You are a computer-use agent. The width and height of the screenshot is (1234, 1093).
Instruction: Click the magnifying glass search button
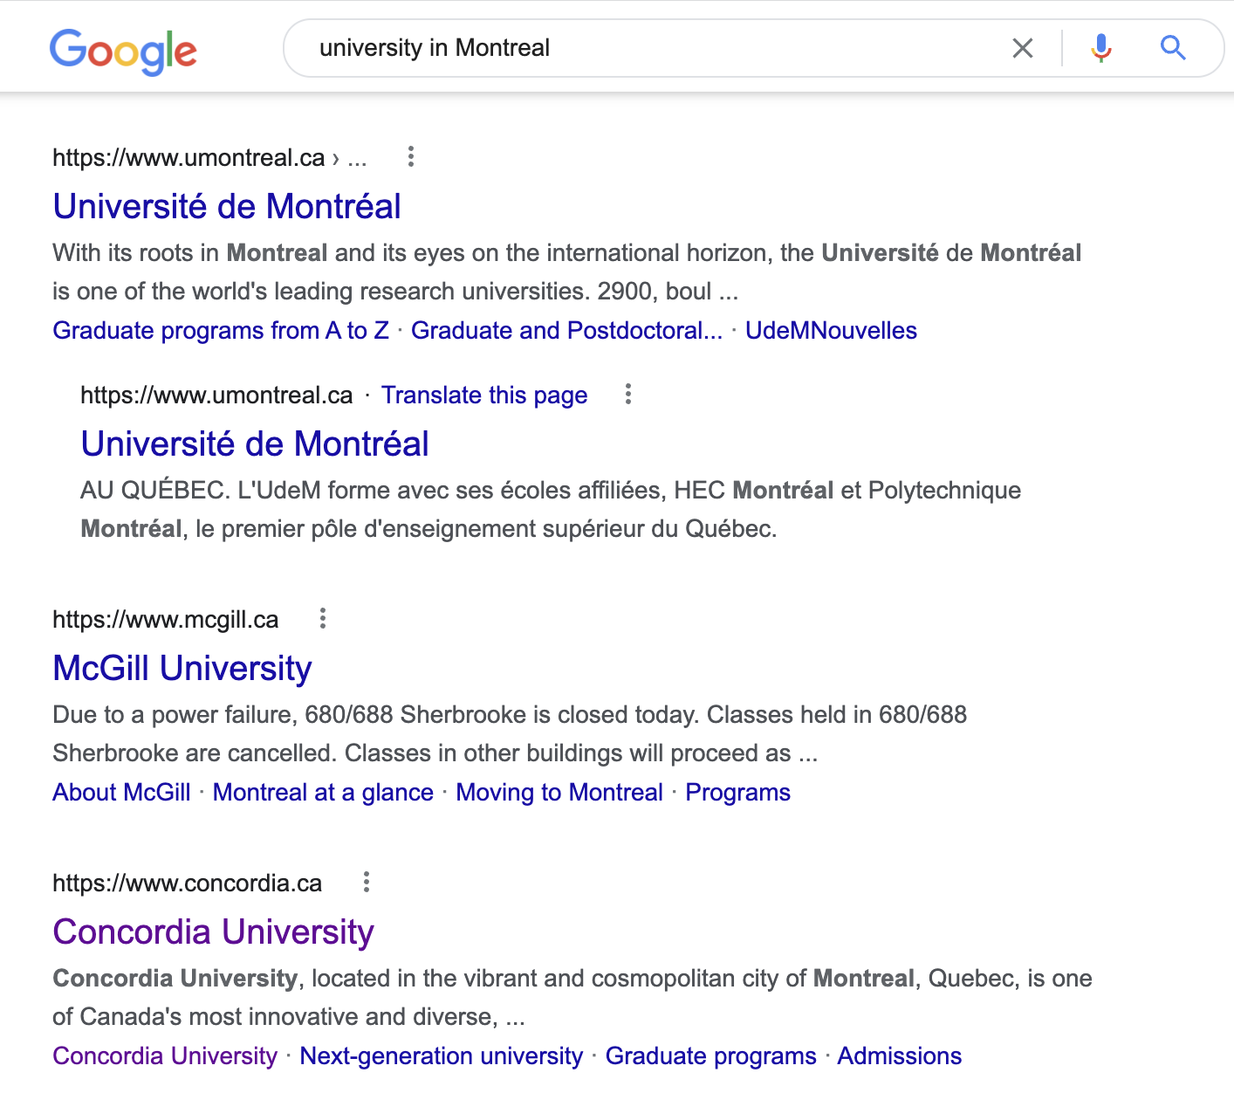point(1173,48)
